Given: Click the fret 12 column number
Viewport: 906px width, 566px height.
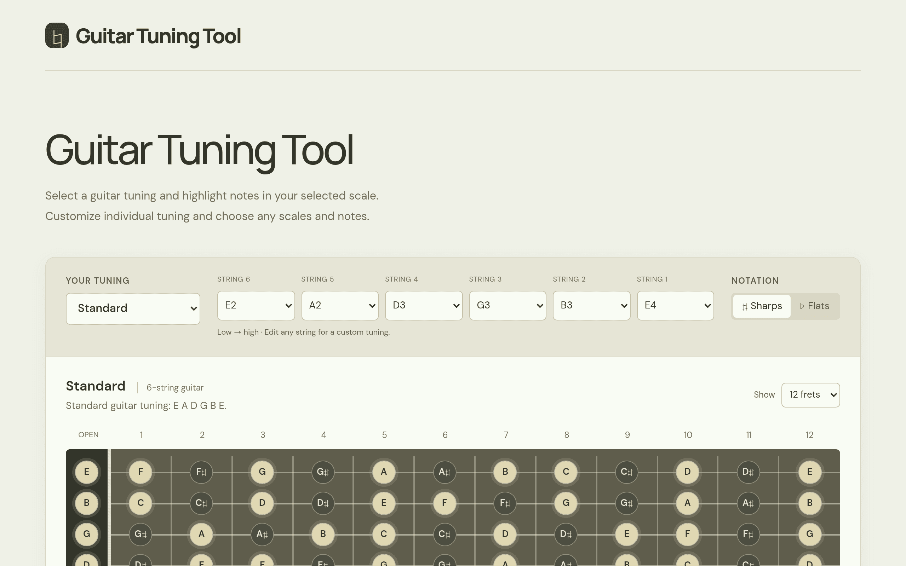Looking at the screenshot, I should tap(809, 435).
